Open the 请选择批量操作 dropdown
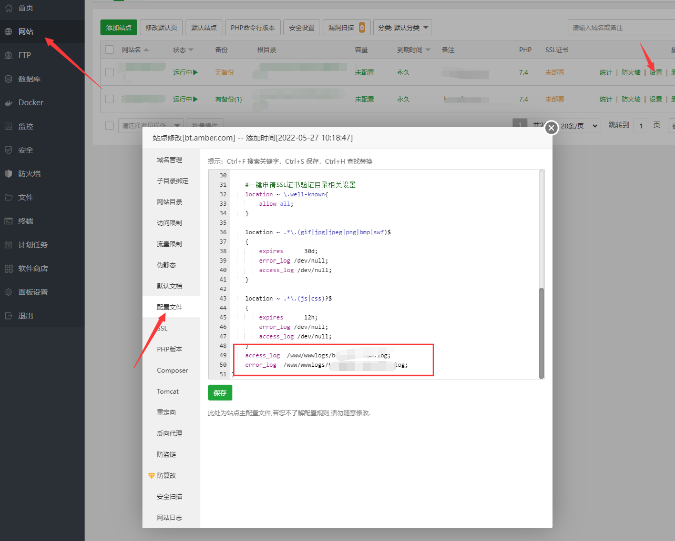 pyautogui.click(x=151, y=126)
